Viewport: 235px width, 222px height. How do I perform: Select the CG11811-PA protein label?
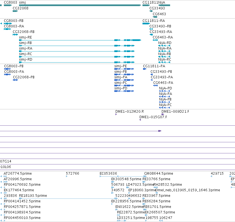(x=154, y=66)
